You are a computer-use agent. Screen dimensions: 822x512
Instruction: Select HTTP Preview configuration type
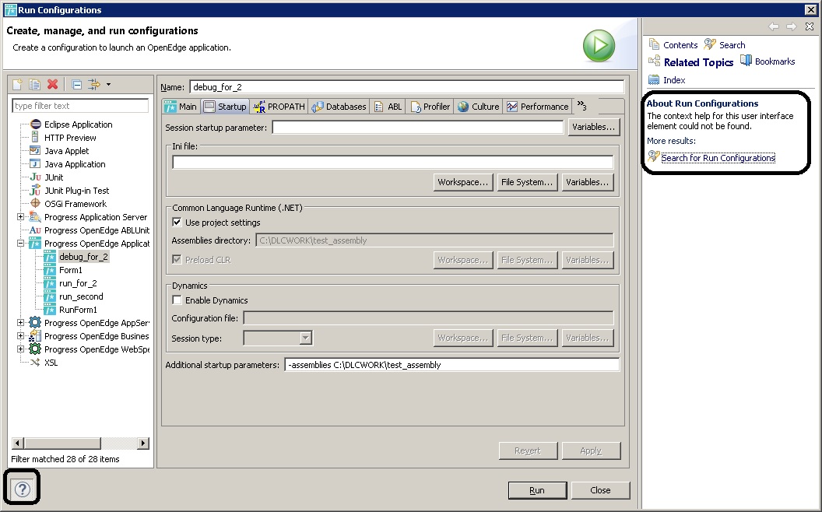click(x=70, y=138)
